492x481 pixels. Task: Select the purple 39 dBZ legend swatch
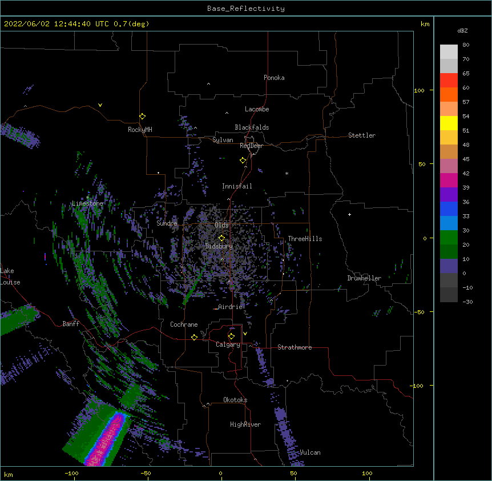pos(449,195)
